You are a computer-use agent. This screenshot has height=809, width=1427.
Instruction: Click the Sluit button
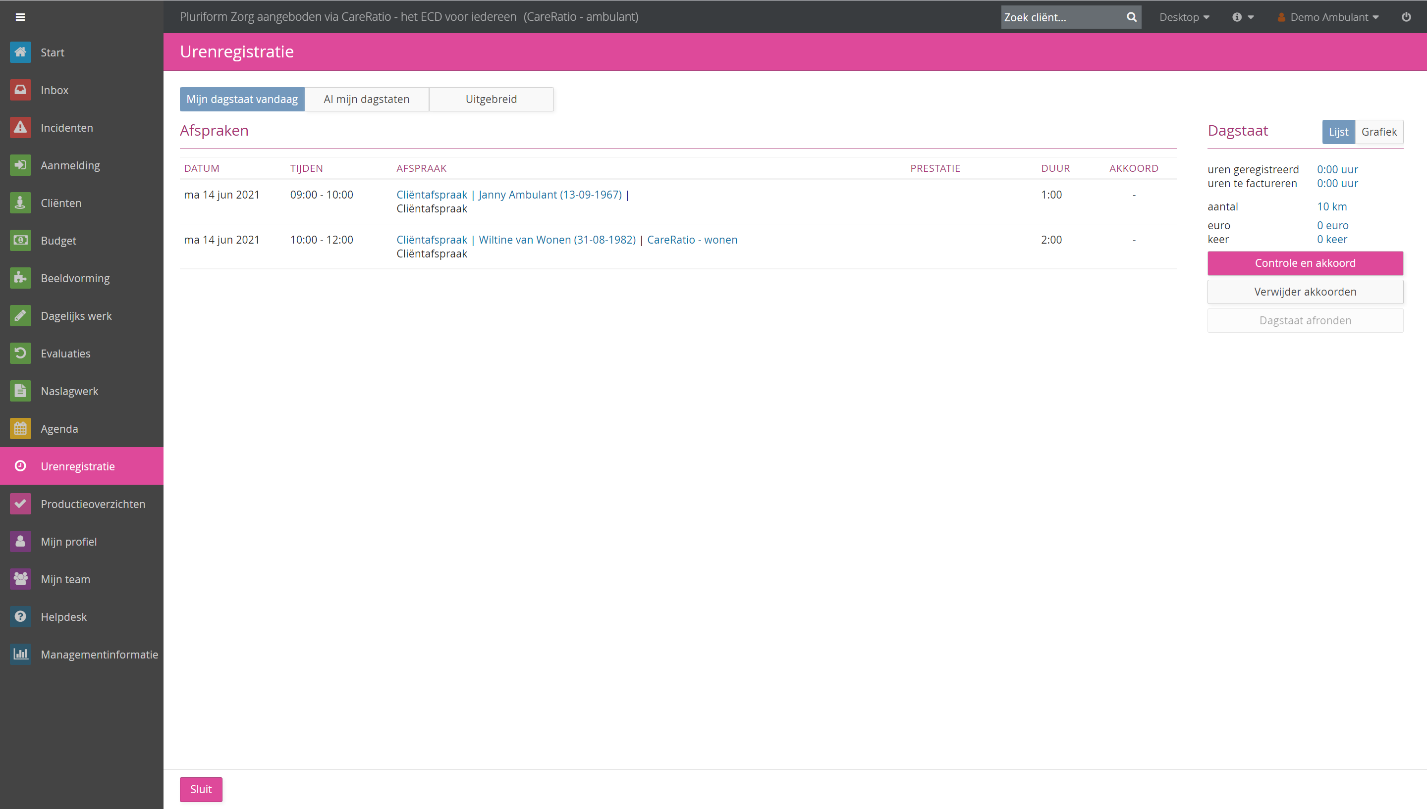tap(201, 790)
